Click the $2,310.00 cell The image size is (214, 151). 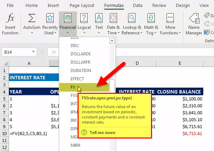180,106
